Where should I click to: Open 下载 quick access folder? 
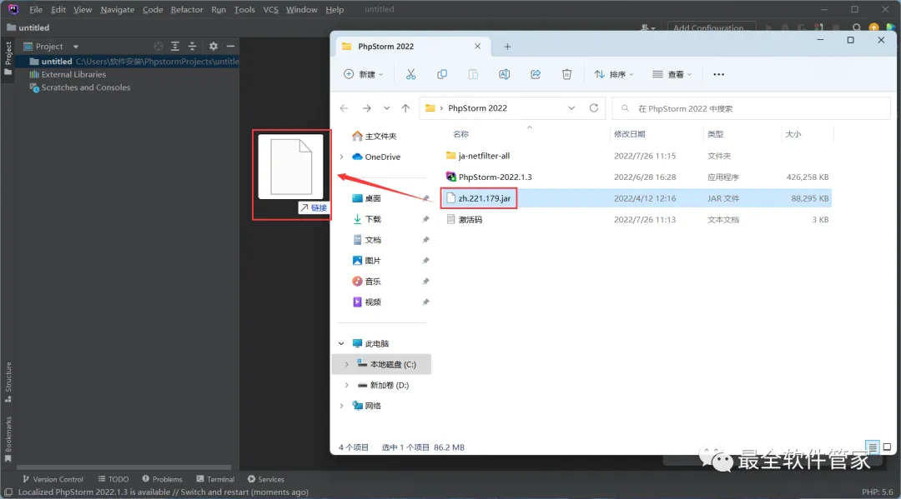pos(366,219)
